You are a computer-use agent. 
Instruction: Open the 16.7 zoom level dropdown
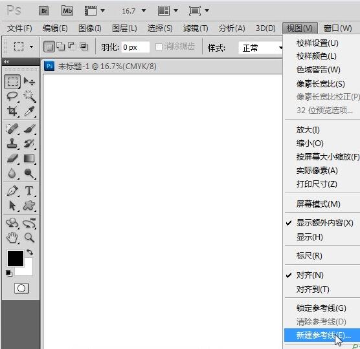(x=144, y=10)
